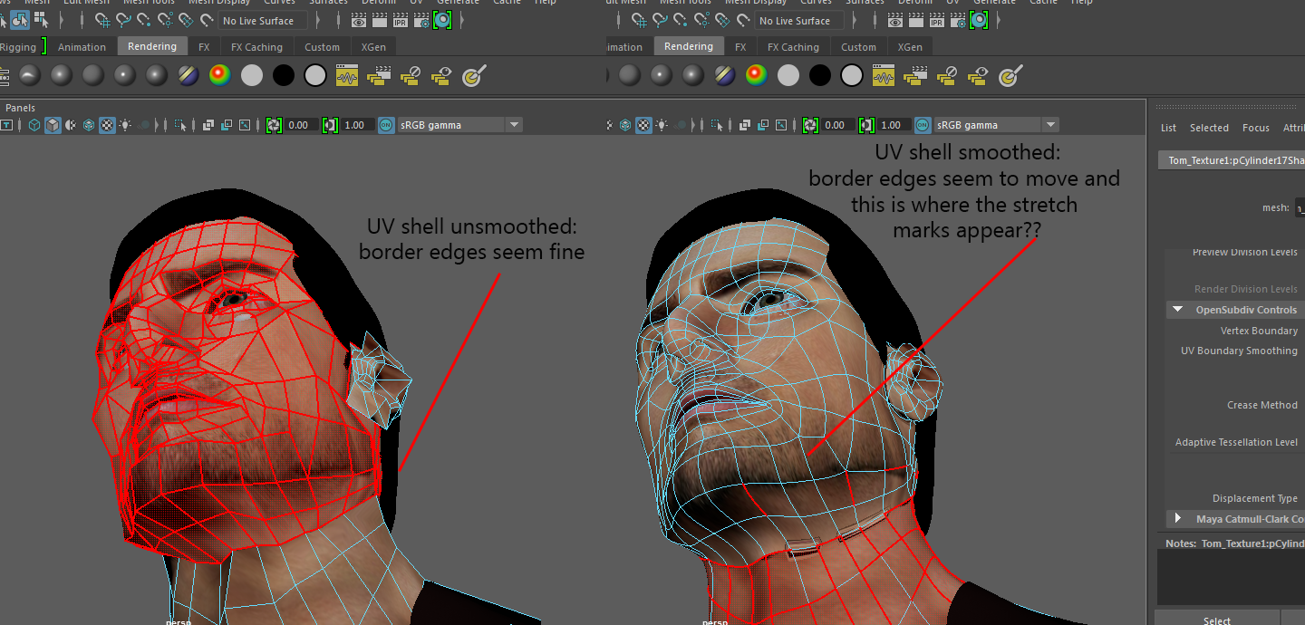Click Cancel Batch Render shelf icon in left window
Image resolution: width=1305 pixels, height=625 pixels.
[411, 76]
